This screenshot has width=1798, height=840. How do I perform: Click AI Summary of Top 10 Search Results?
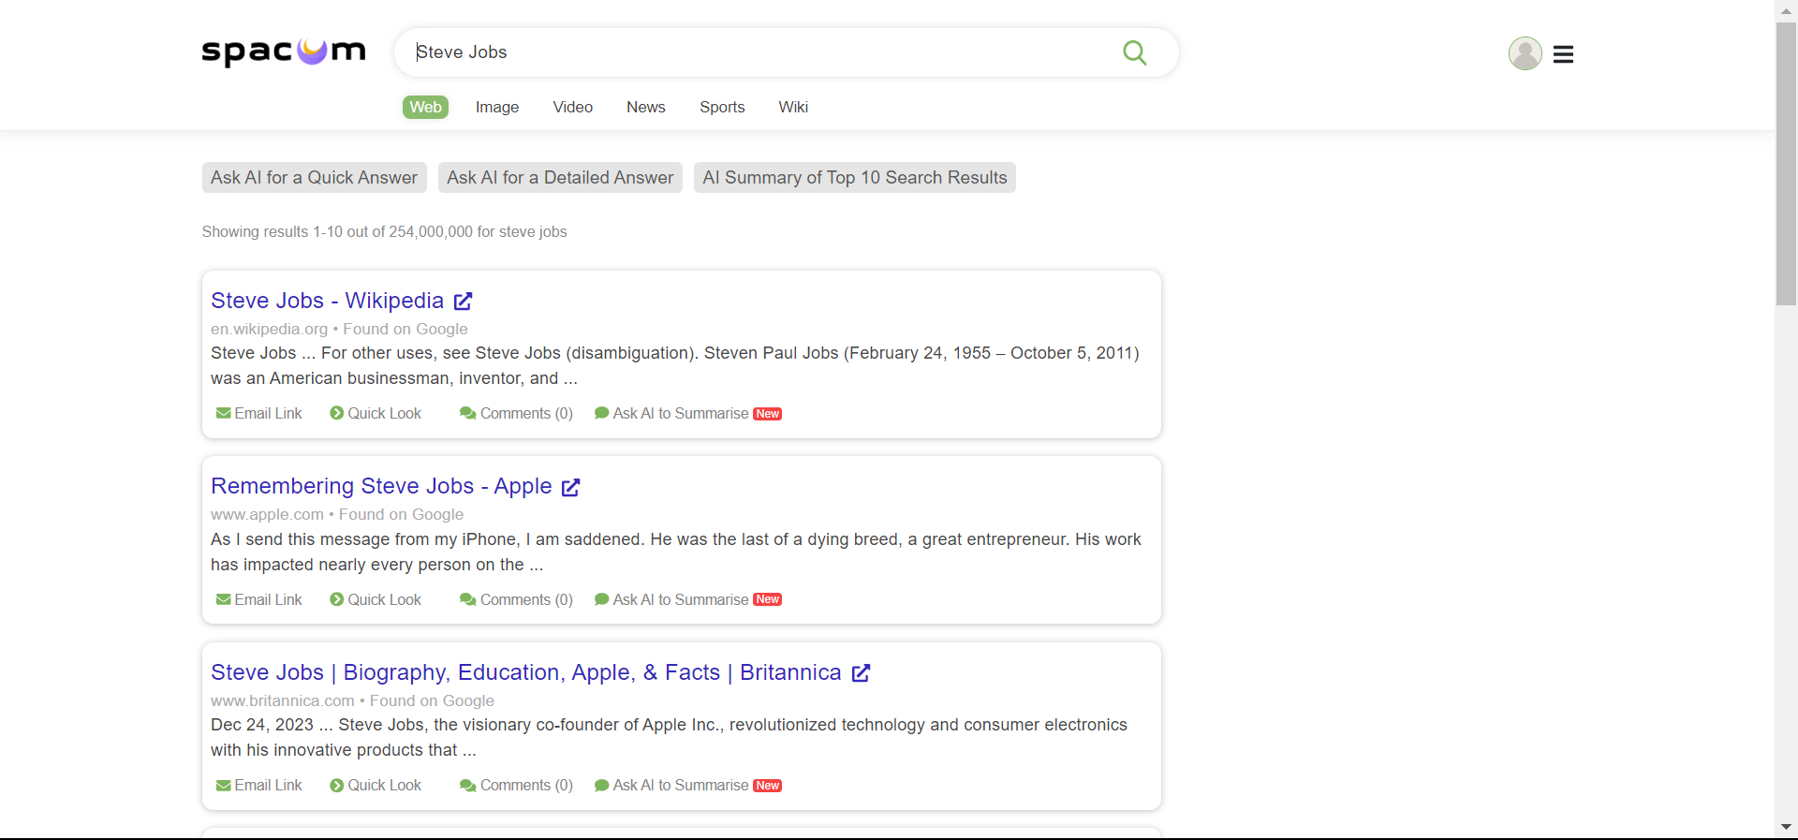(x=855, y=178)
